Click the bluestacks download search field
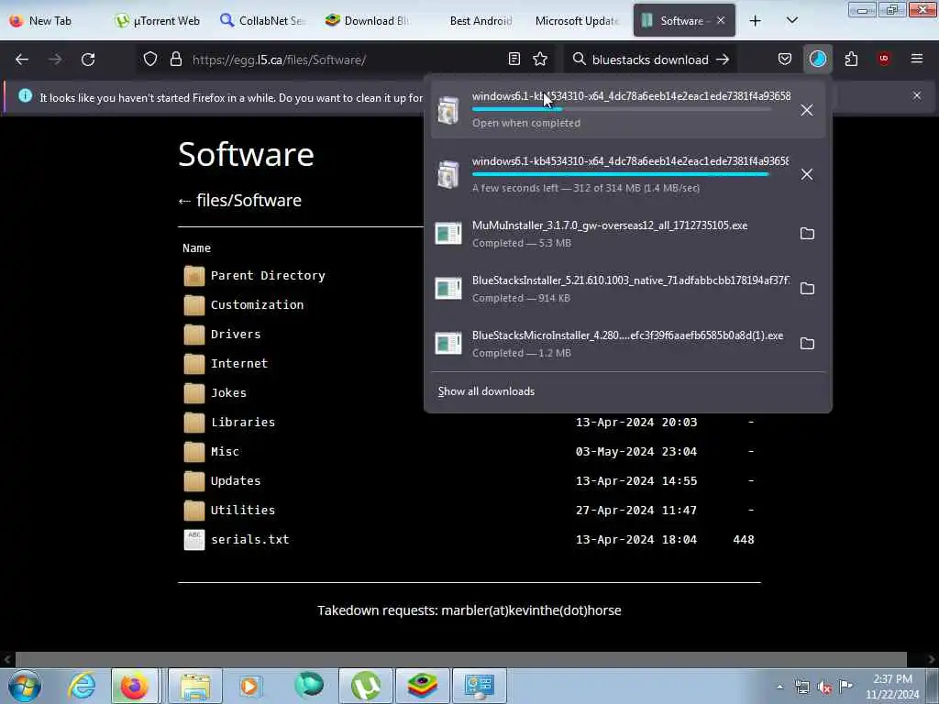Viewport: 939px width, 704px height. (x=650, y=60)
